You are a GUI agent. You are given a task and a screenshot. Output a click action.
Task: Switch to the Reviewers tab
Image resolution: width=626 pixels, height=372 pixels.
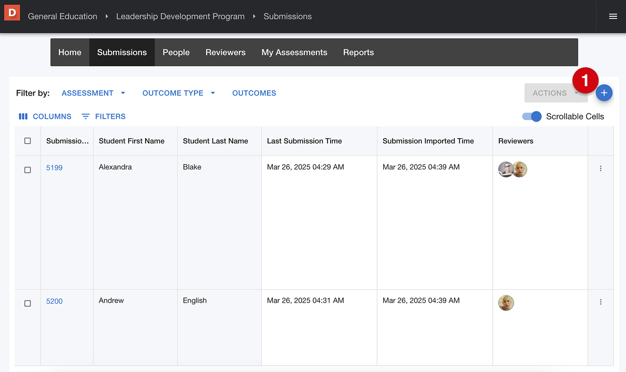click(x=225, y=53)
